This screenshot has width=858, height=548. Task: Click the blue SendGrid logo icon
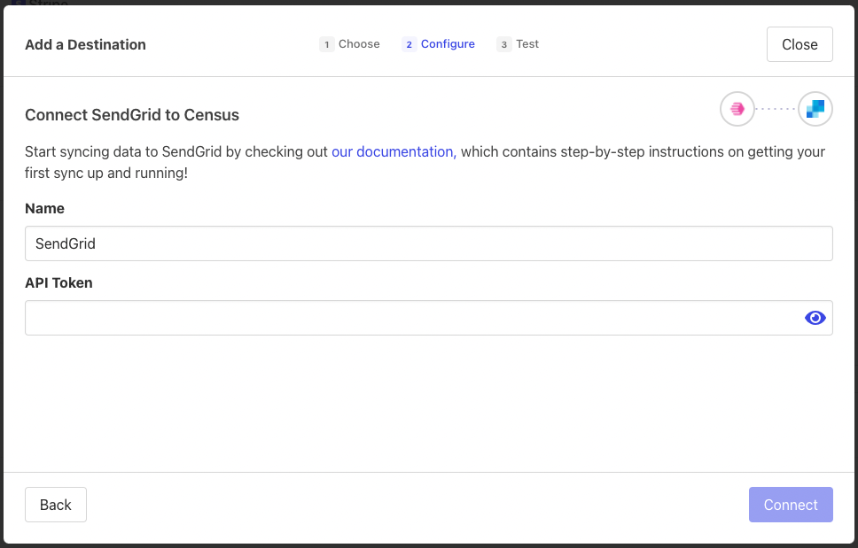pos(815,109)
